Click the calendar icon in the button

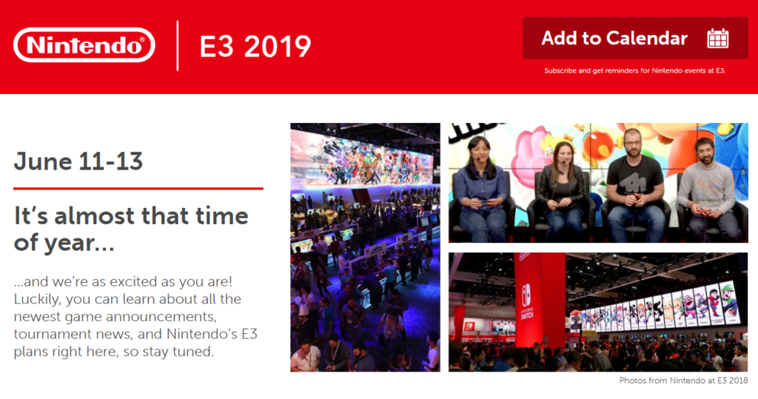point(717,38)
